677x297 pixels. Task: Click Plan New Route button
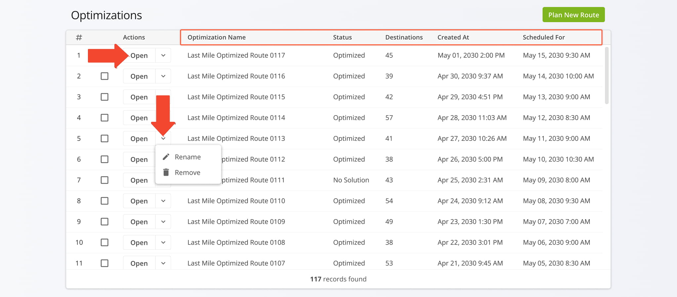point(573,15)
